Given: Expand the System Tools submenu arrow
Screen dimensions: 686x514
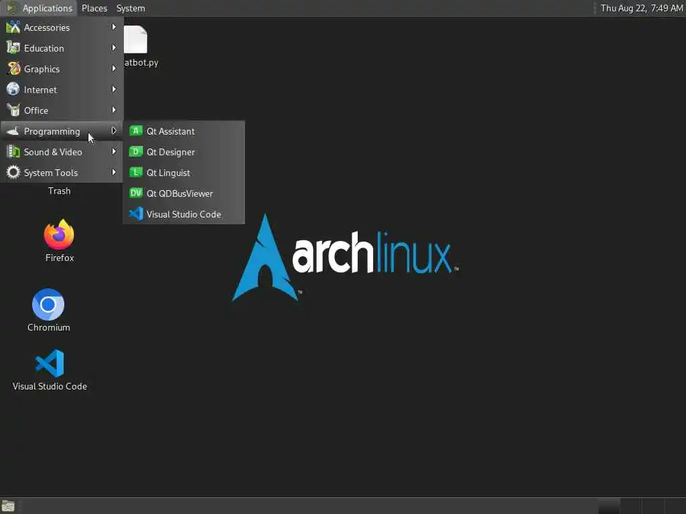Looking at the screenshot, I should [x=114, y=172].
